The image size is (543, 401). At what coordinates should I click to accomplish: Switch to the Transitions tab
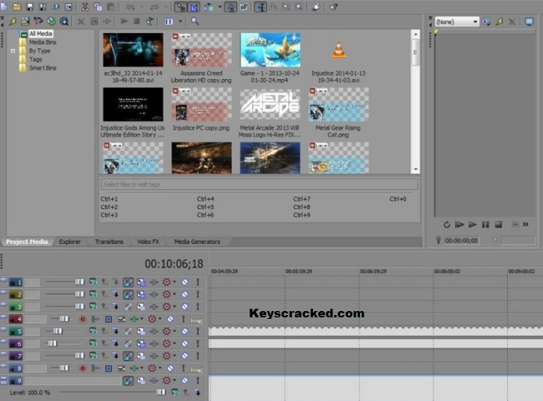pos(109,242)
